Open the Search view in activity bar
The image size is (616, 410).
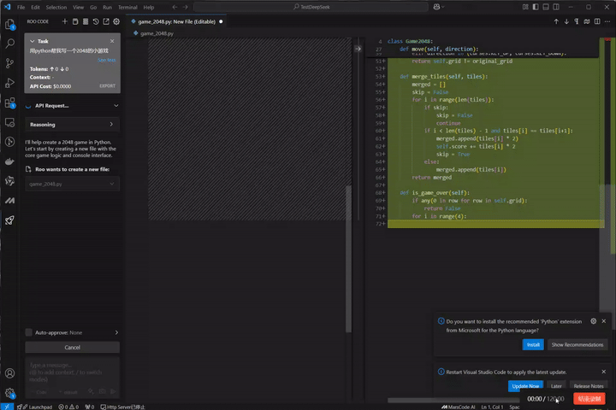pos(10,42)
